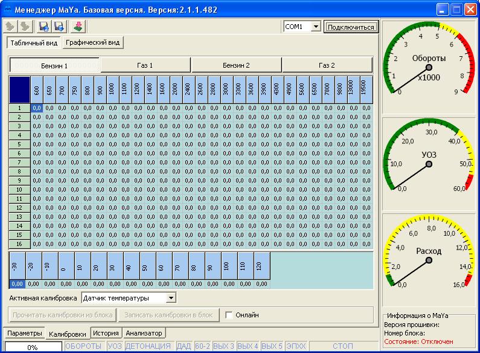480x353 pixels.
Task: Click the dark blue corner cell of table
Action: pyautogui.click(x=19, y=89)
